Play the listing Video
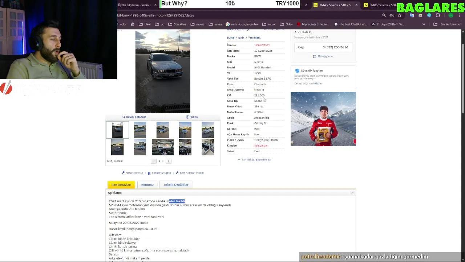 (x=192, y=117)
